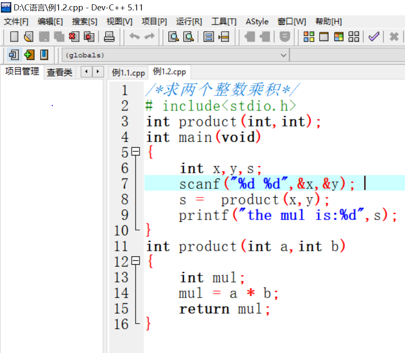Click the comment on line 1
This screenshot has width=405, height=353.
tap(222, 90)
